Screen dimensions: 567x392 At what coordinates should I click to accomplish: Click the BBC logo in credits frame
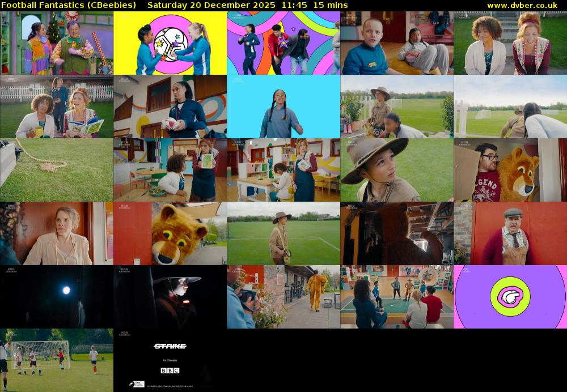[x=170, y=370]
